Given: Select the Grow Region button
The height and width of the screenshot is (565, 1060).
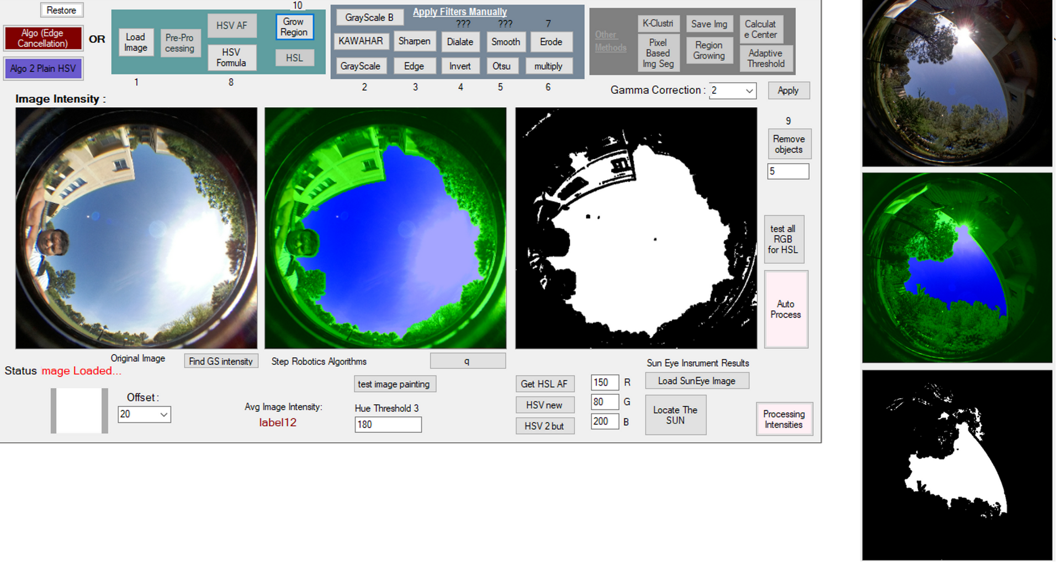Looking at the screenshot, I should (x=294, y=27).
